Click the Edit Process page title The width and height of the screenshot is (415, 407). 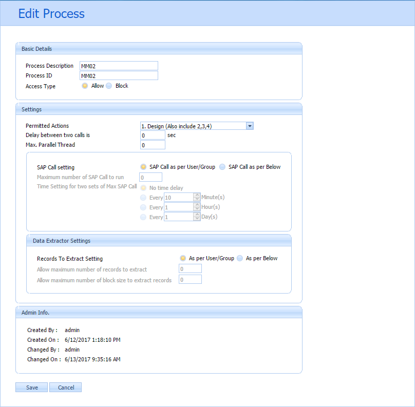click(x=51, y=13)
